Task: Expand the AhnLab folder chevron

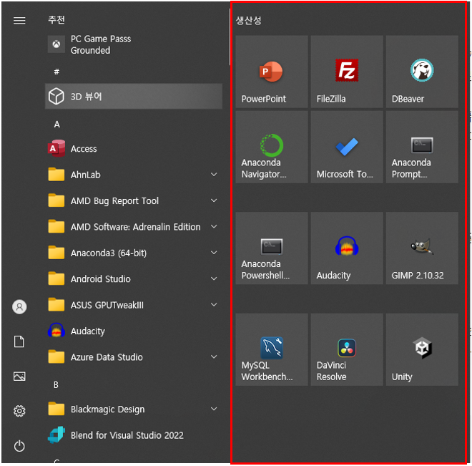Action: [214, 175]
